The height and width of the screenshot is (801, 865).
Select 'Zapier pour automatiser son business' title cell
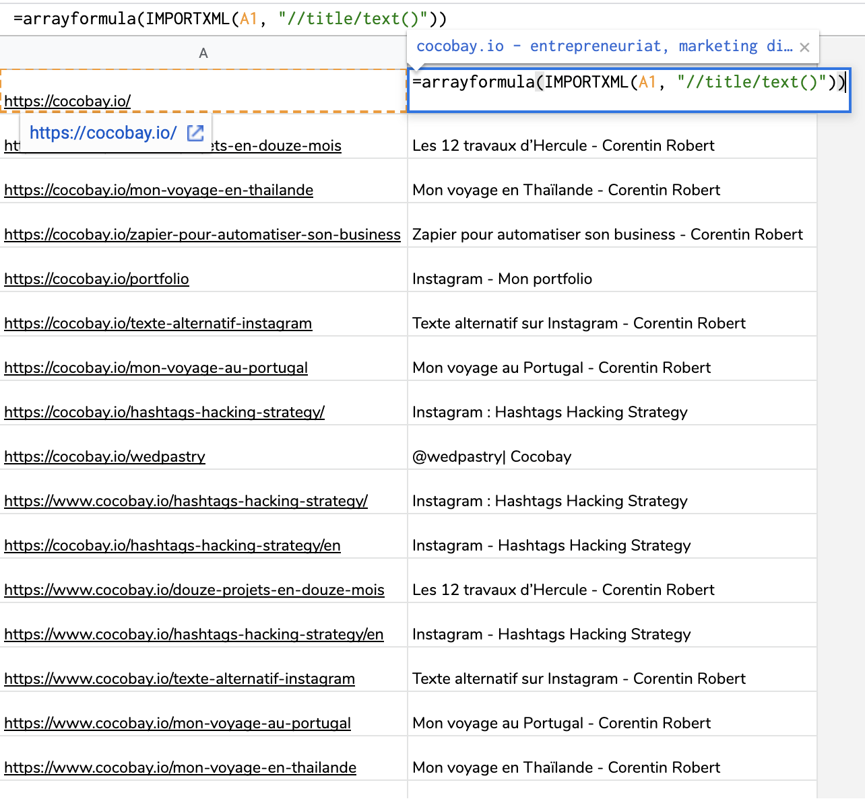[x=612, y=225]
